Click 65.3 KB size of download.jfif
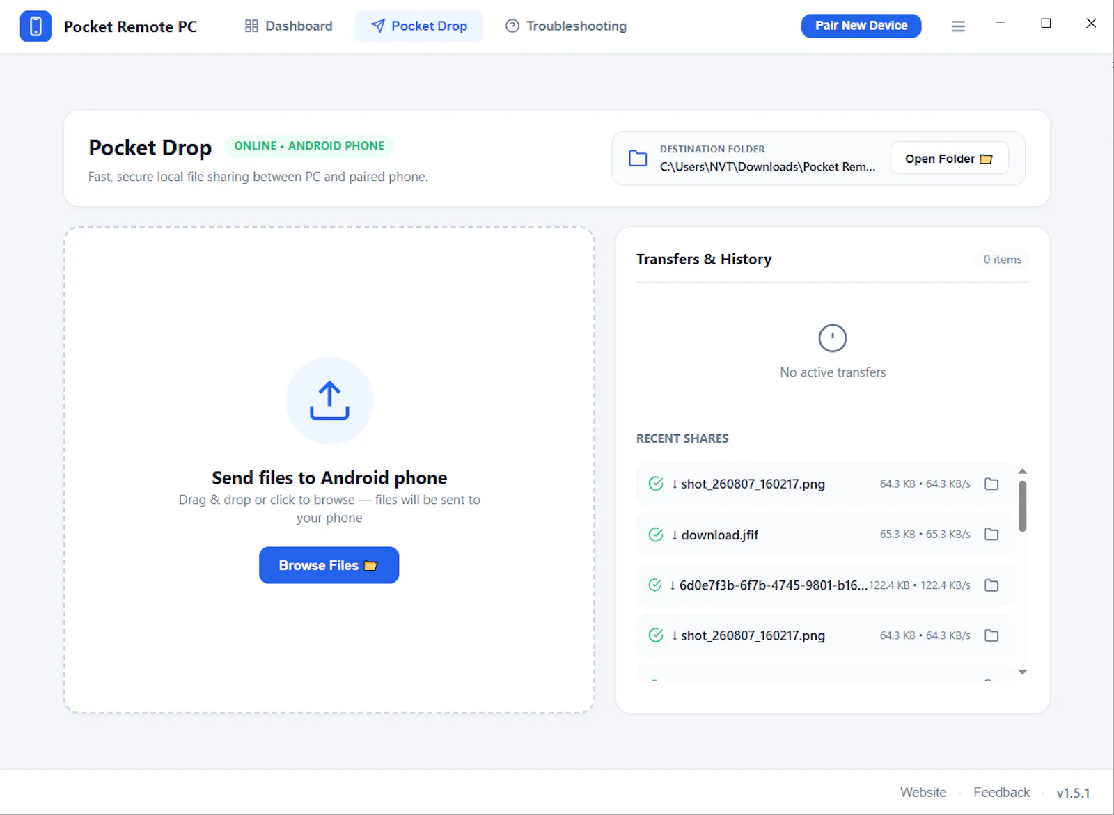 coord(897,535)
